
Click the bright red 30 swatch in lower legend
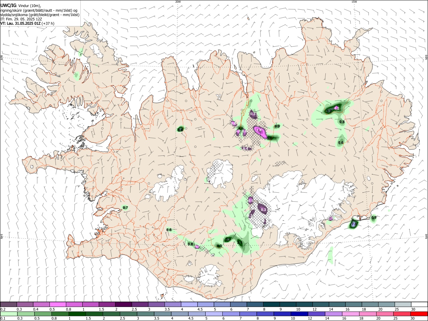click(419, 314)
